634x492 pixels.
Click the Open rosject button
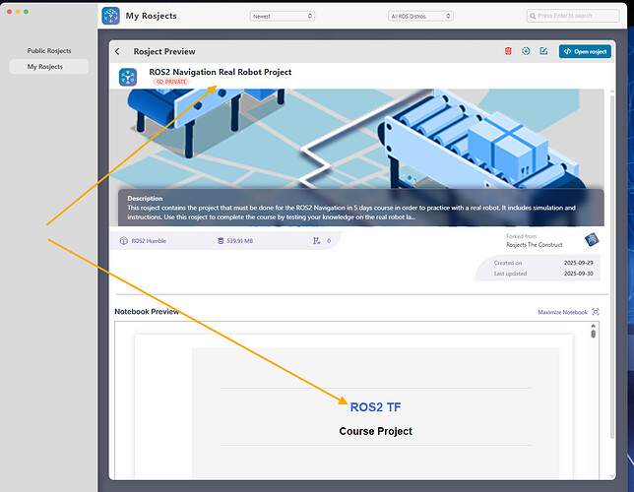point(585,51)
